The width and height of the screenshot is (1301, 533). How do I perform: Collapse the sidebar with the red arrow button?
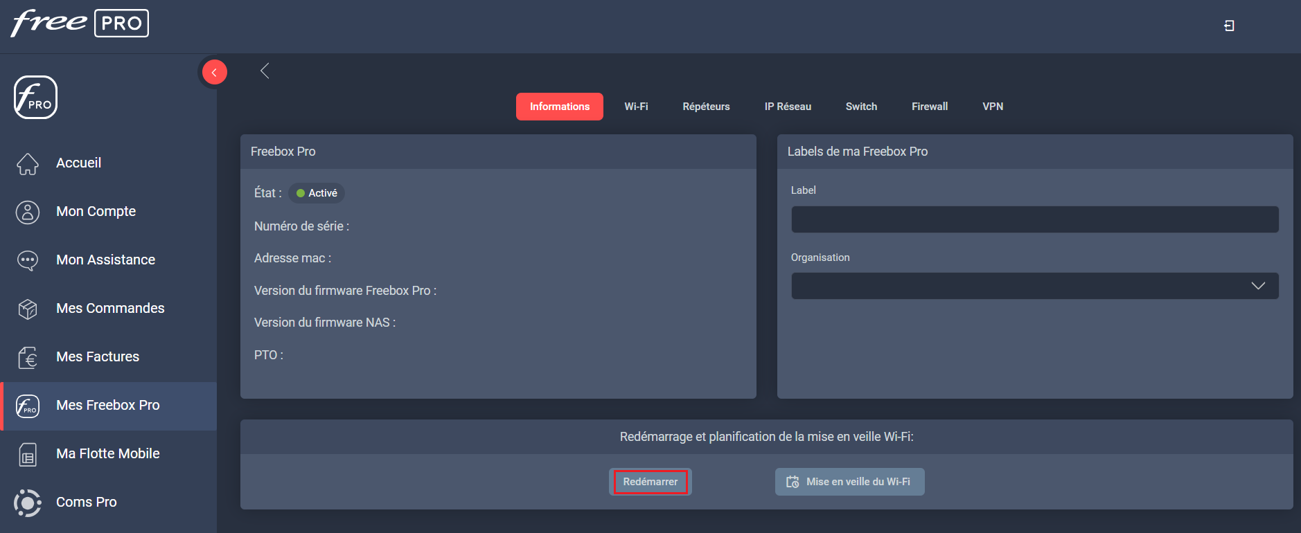point(214,72)
